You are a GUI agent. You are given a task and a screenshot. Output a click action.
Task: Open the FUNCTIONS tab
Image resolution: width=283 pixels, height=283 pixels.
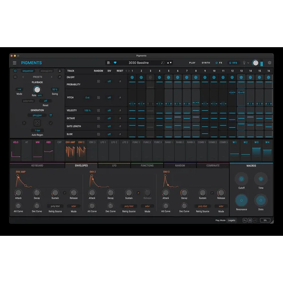[147, 166]
